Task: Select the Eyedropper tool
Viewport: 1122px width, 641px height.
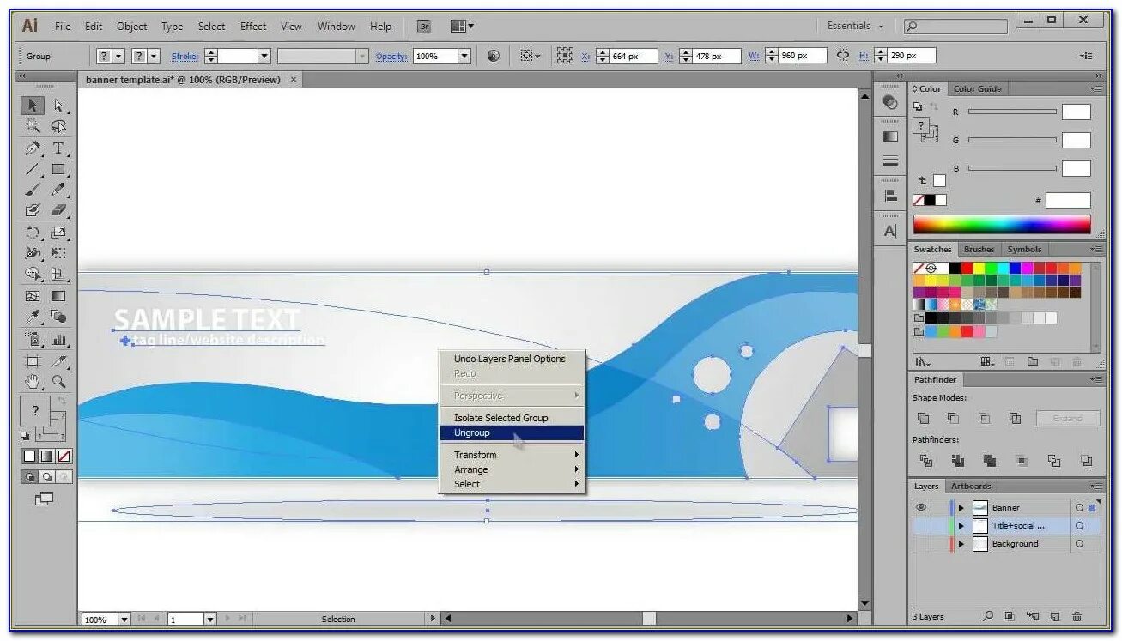Action: (x=33, y=317)
